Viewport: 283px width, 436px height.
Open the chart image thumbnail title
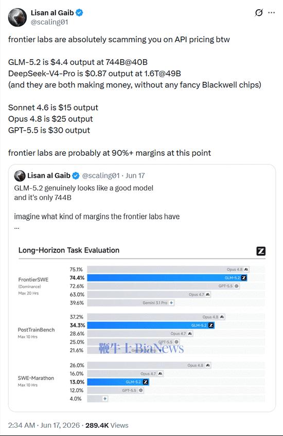click(x=69, y=250)
